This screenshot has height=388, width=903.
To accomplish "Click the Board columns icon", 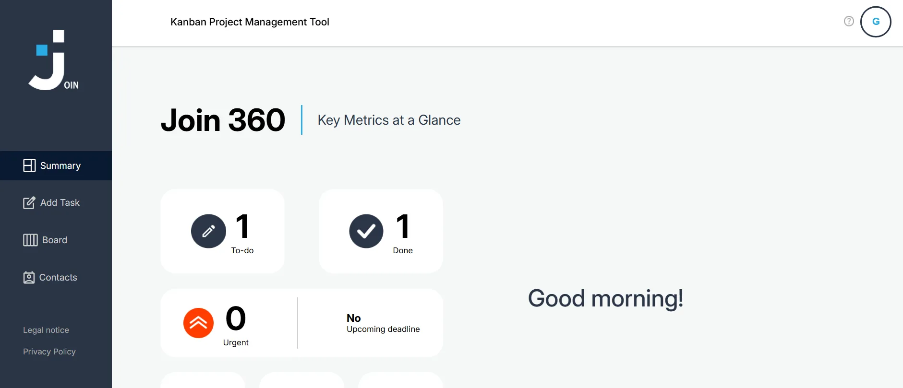I will [30, 240].
